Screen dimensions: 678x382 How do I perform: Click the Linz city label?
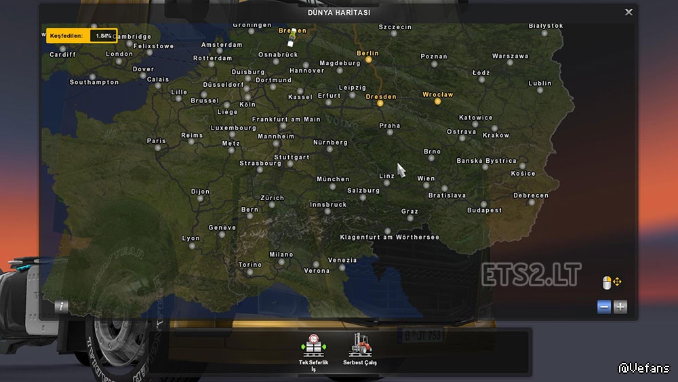coord(387,176)
